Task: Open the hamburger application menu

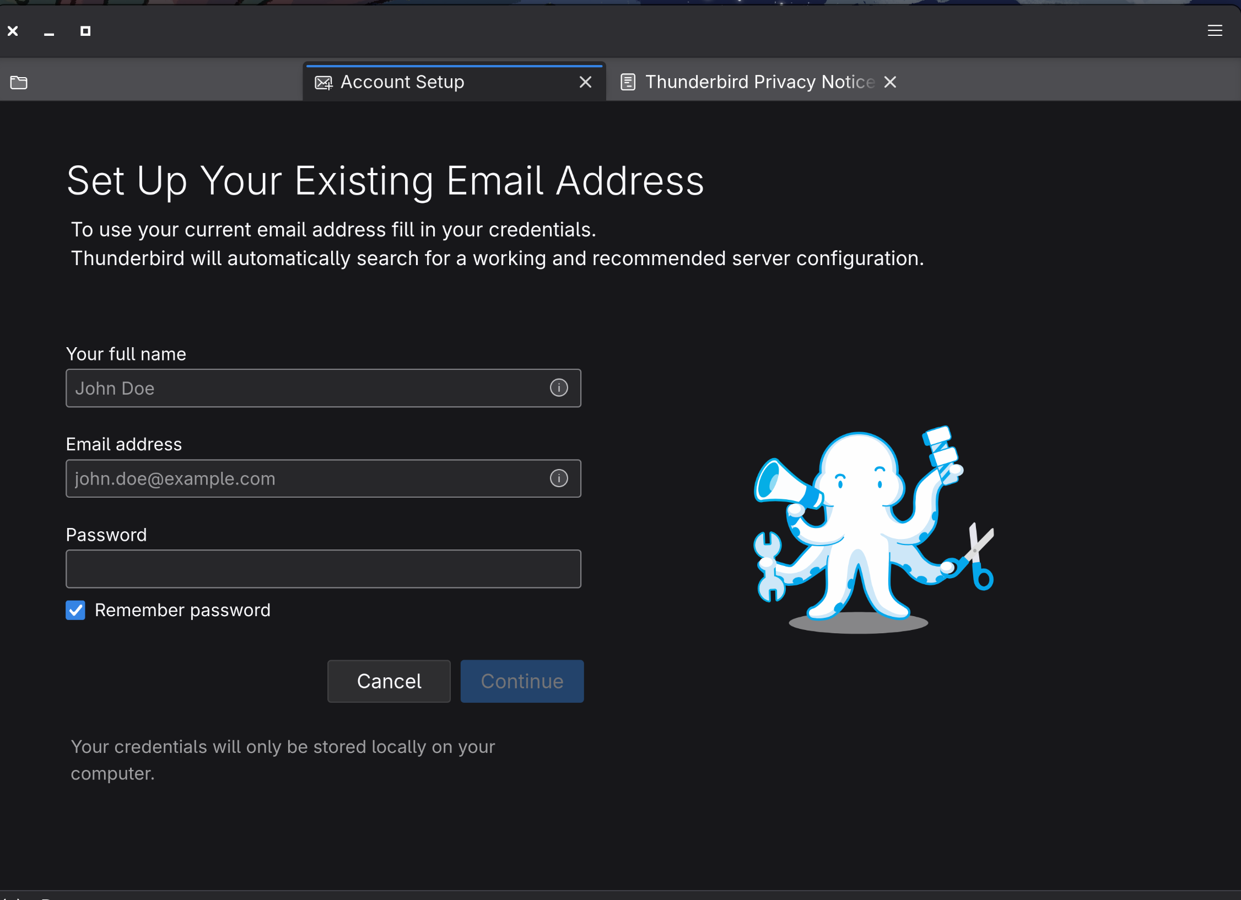Action: (1215, 31)
